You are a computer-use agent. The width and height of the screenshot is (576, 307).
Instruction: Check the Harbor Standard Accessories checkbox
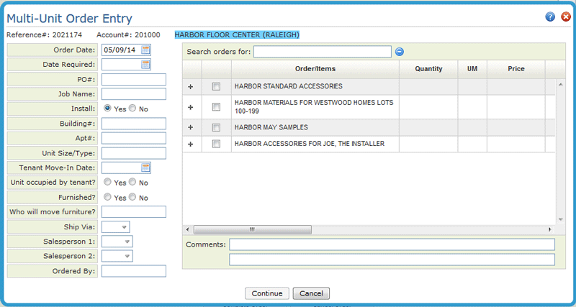pyautogui.click(x=216, y=86)
